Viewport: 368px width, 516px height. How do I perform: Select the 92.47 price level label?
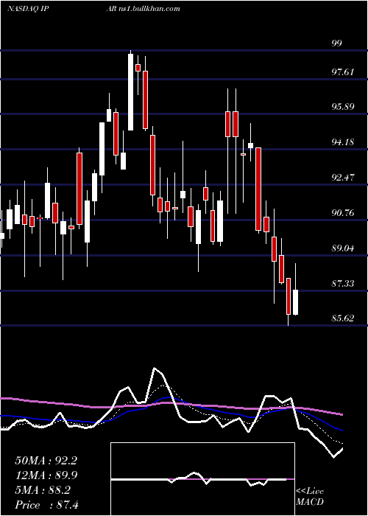(x=343, y=178)
